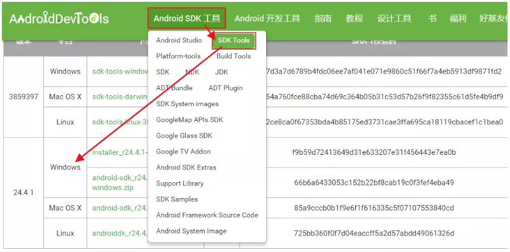Download android-sdk_r24 windows.zip link
Viewport: 510px width, 252px height.
[120, 183]
